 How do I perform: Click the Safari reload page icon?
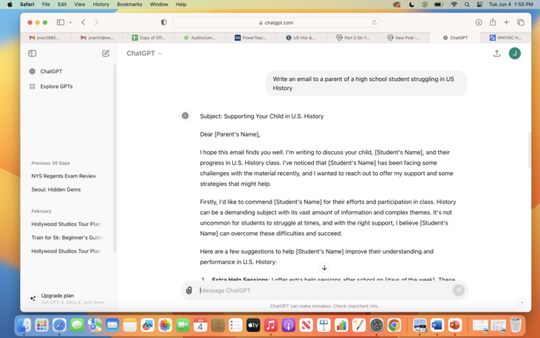375,22
